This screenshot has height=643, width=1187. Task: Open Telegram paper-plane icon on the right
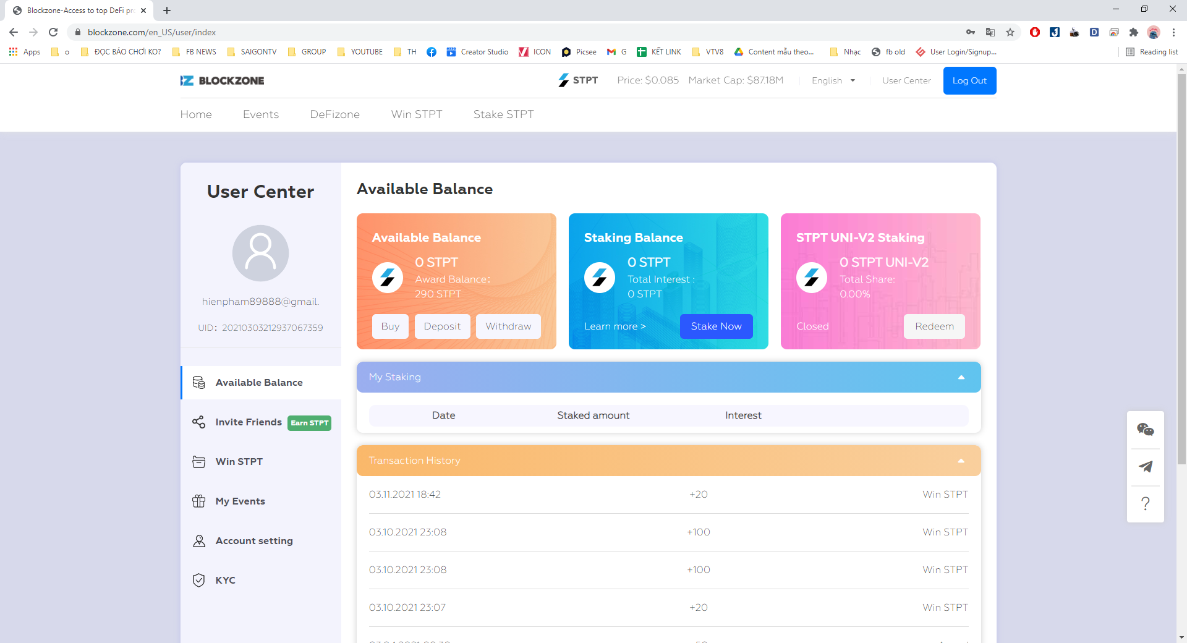tap(1145, 467)
